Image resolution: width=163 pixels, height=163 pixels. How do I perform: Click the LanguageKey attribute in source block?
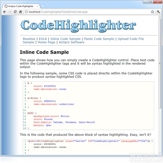[129, 141]
